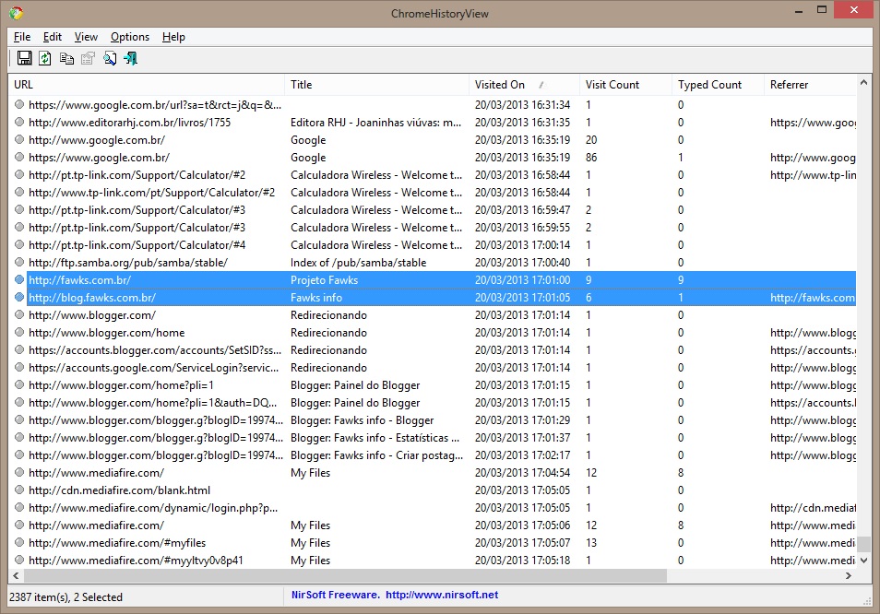Click the 'NirSoft Freeware.' status bar text

tap(336, 595)
